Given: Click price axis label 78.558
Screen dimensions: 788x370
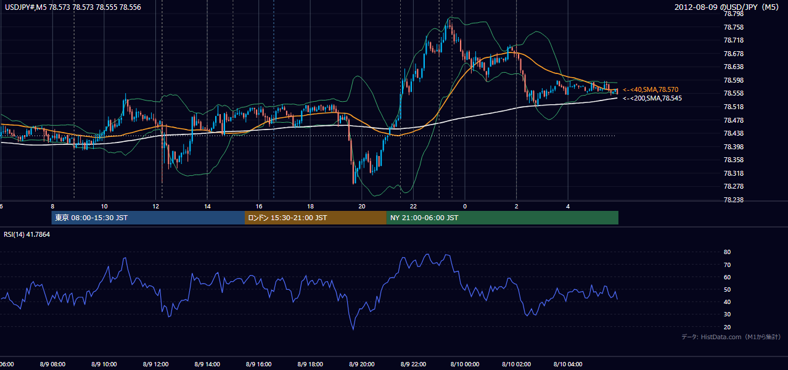Looking at the screenshot, I should tap(734, 93).
